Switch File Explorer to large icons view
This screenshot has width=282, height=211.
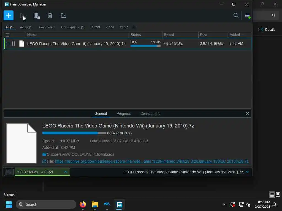[278, 195]
